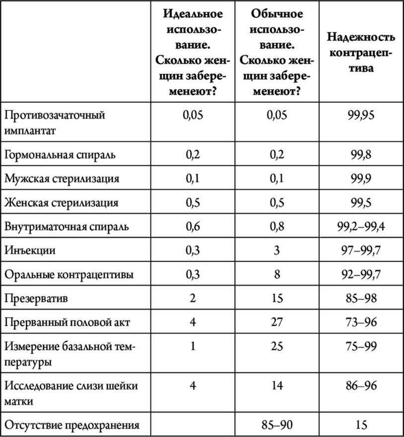Select the 'Измерение базальной температуры' cell
Screen dimensions: 404x437
(x=69, y=354)
